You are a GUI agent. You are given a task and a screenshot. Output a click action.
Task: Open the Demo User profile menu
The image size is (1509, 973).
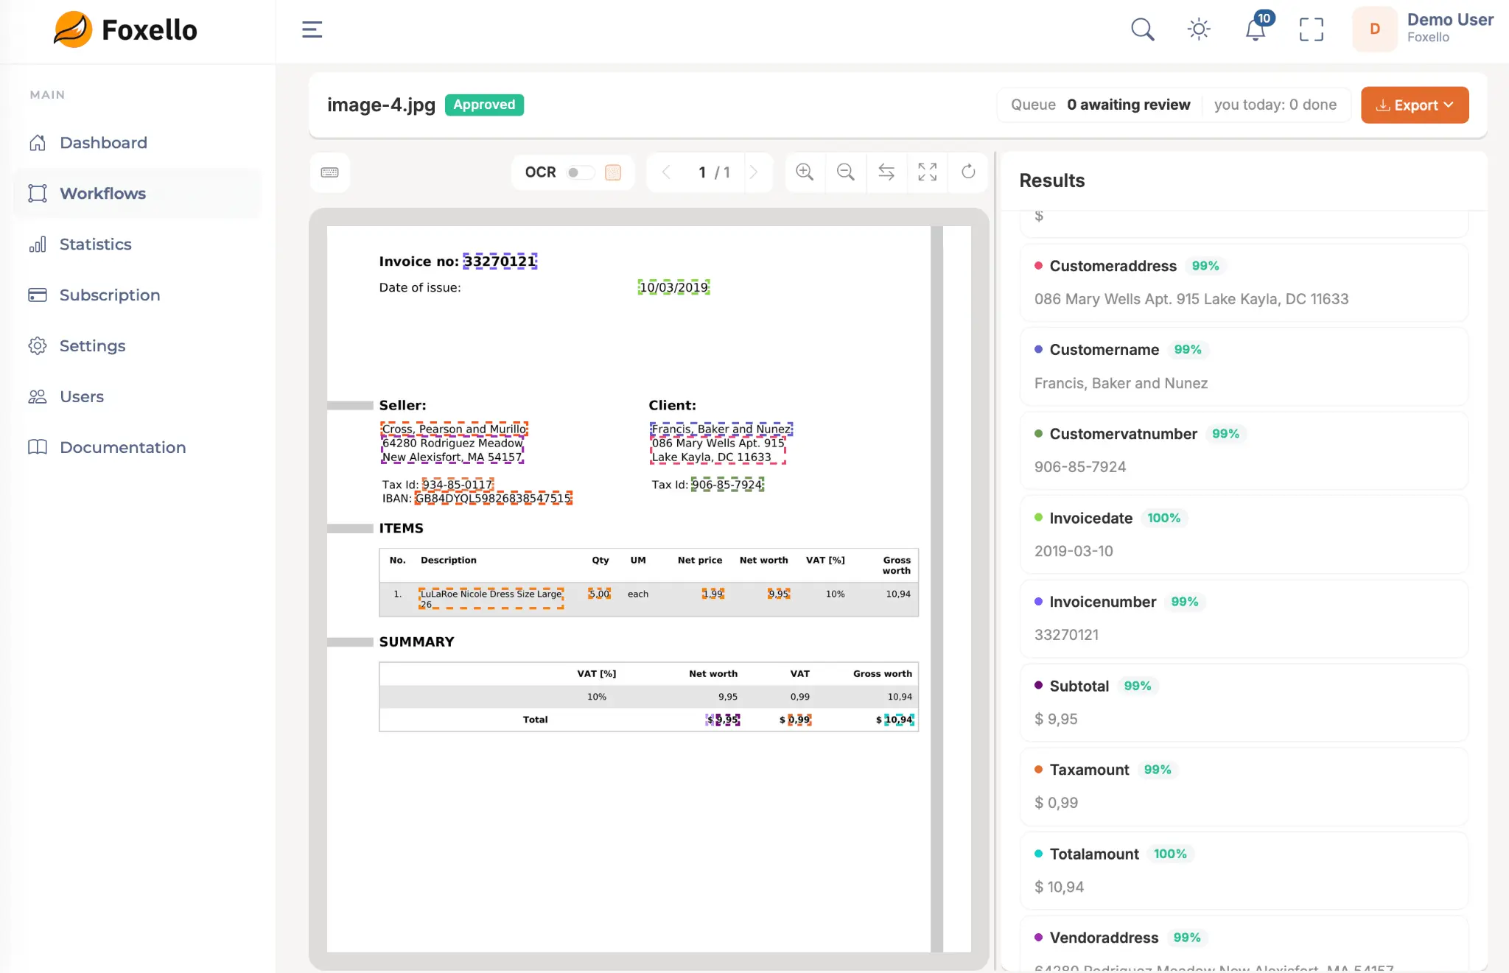(x=1424, y=29)
